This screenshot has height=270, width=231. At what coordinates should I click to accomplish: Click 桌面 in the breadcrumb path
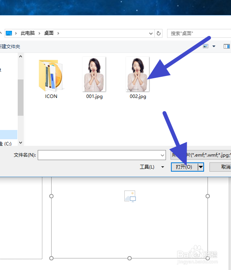[x=49, y=33]
